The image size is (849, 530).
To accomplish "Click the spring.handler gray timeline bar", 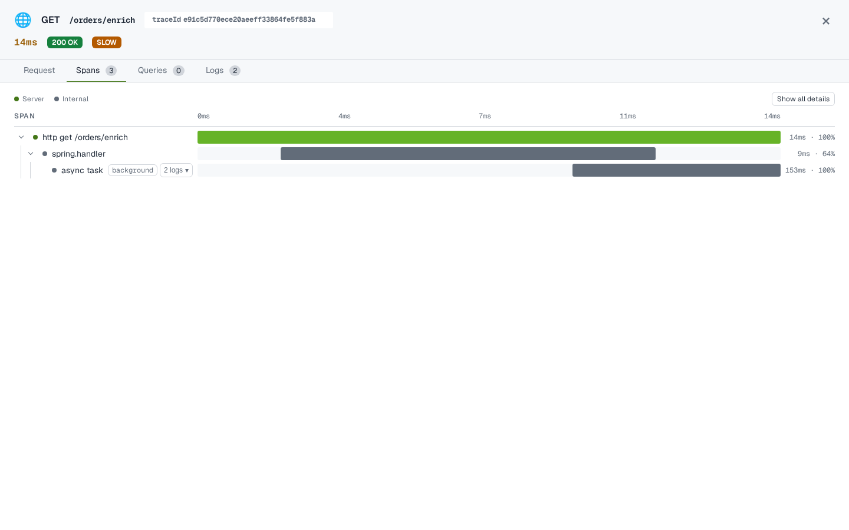I will (x=468, y=154).
